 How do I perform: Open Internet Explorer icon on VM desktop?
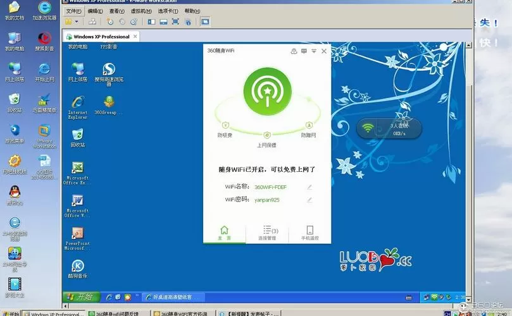point(78,107)
